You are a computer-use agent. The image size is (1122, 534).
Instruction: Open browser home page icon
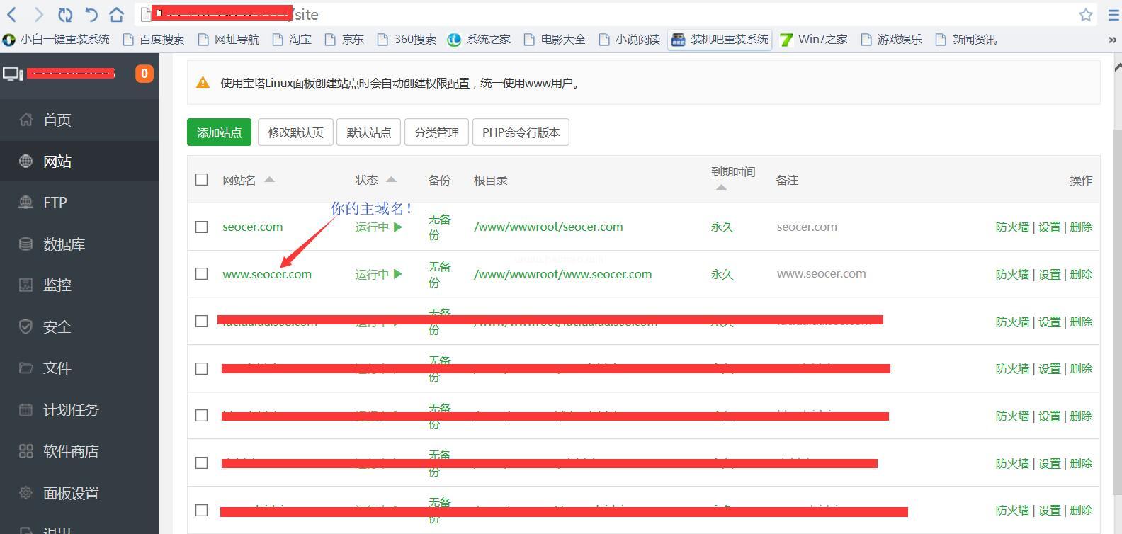(117, 14)
